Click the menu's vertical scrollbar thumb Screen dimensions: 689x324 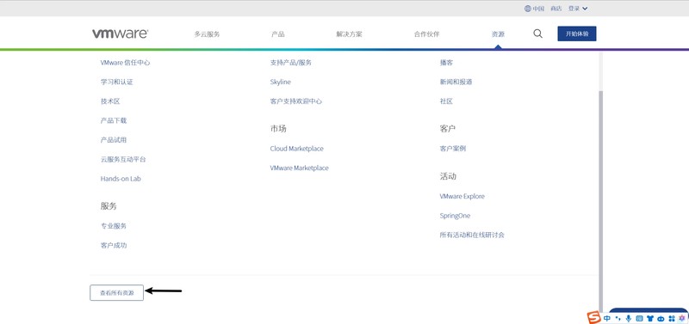600,202
